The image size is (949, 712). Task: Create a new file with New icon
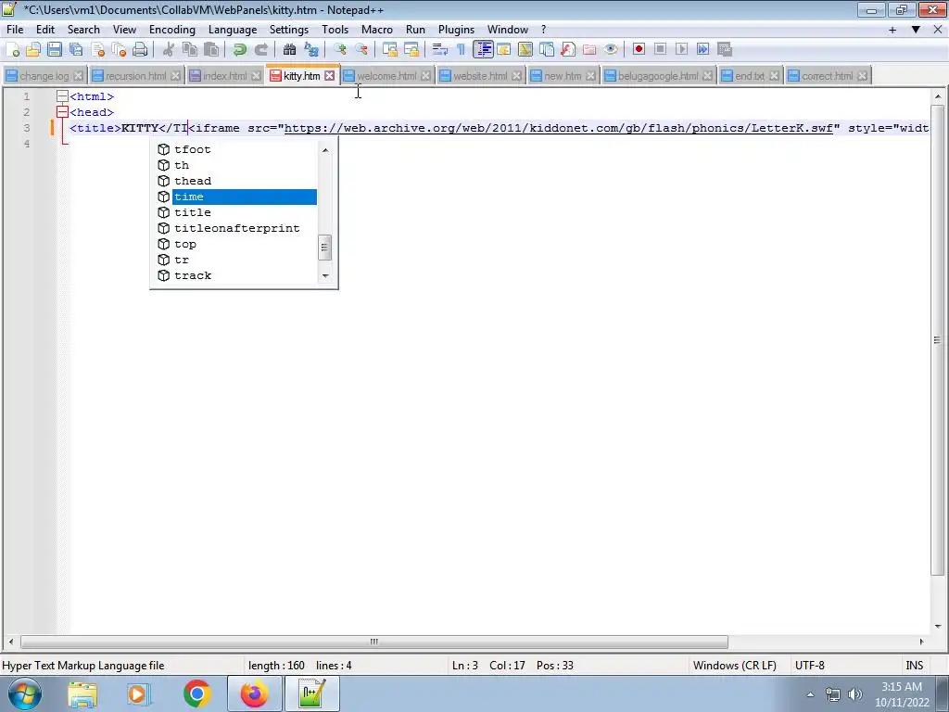tap(13, 50)
